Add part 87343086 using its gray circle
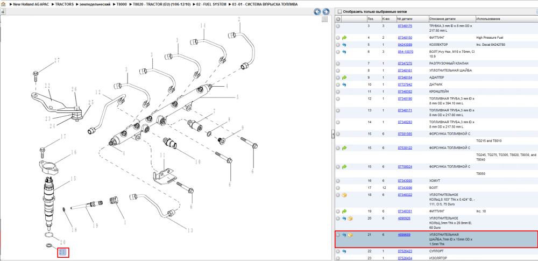Image resolution: width=538 pixels, height=261 pixels. pyautogui.click(x=338, y=188)
